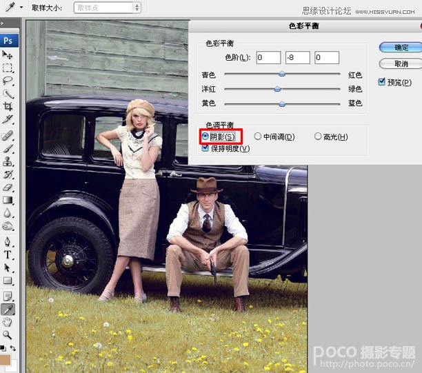
Task: Select the Zoom magnifier tool
Action: pos(8,335)
